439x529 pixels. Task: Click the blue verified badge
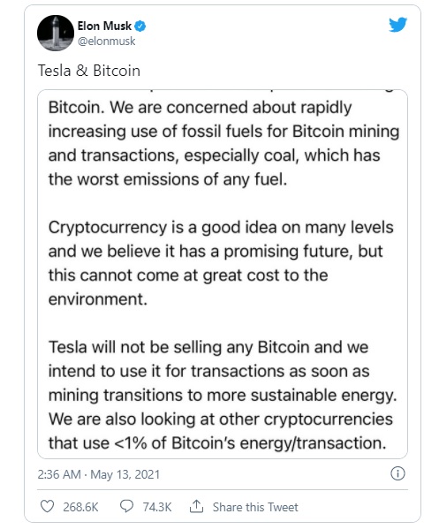(x=140, y=26)
